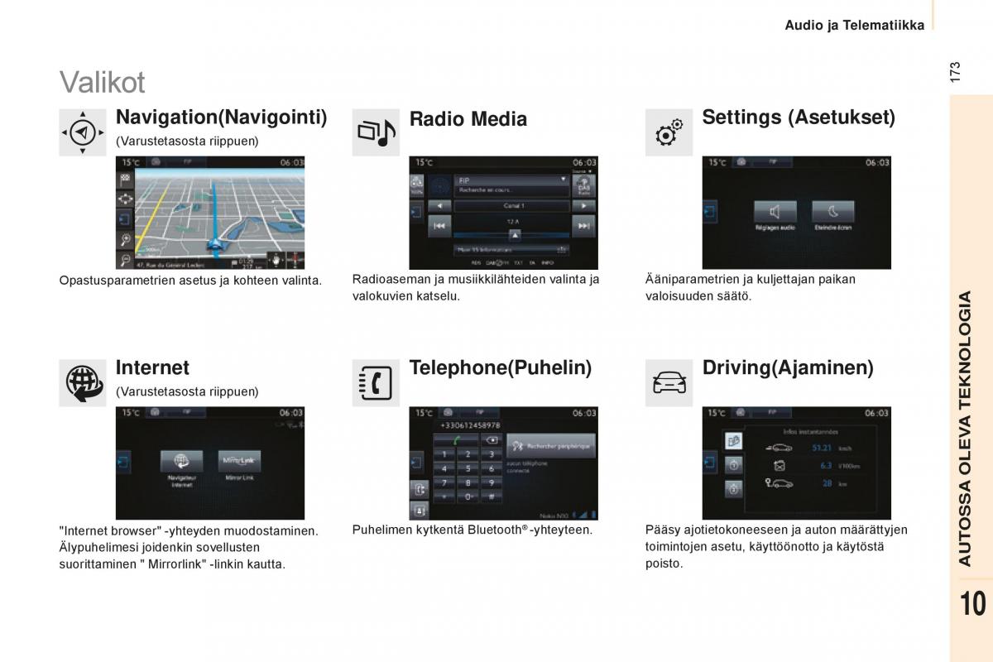Tap exit icon on Settings screen sidebar
Image resolution: width=993 pixels, height=662 pixels.
point(711,212)
